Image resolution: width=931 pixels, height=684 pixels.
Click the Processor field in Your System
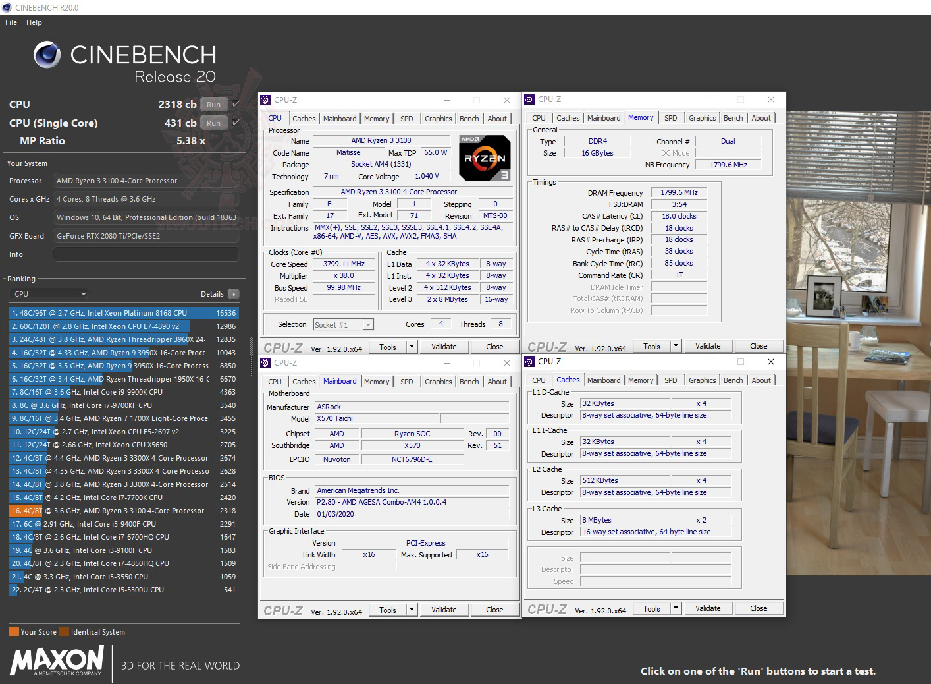pos(146,181)
